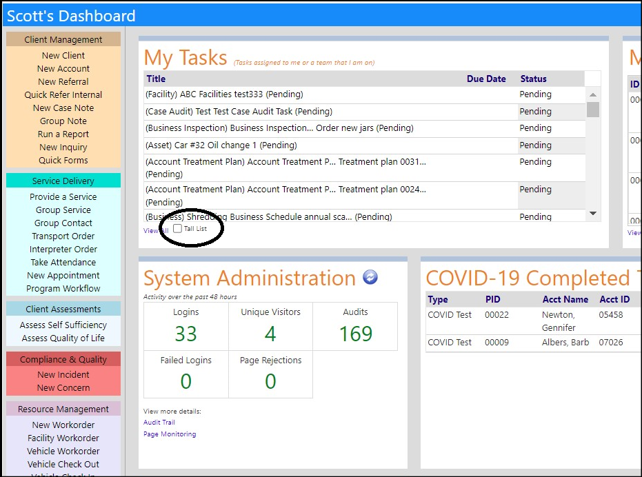Screen dimensions: 642x477
Task: Sort COVID table by Type column
Action: point(437,299)
